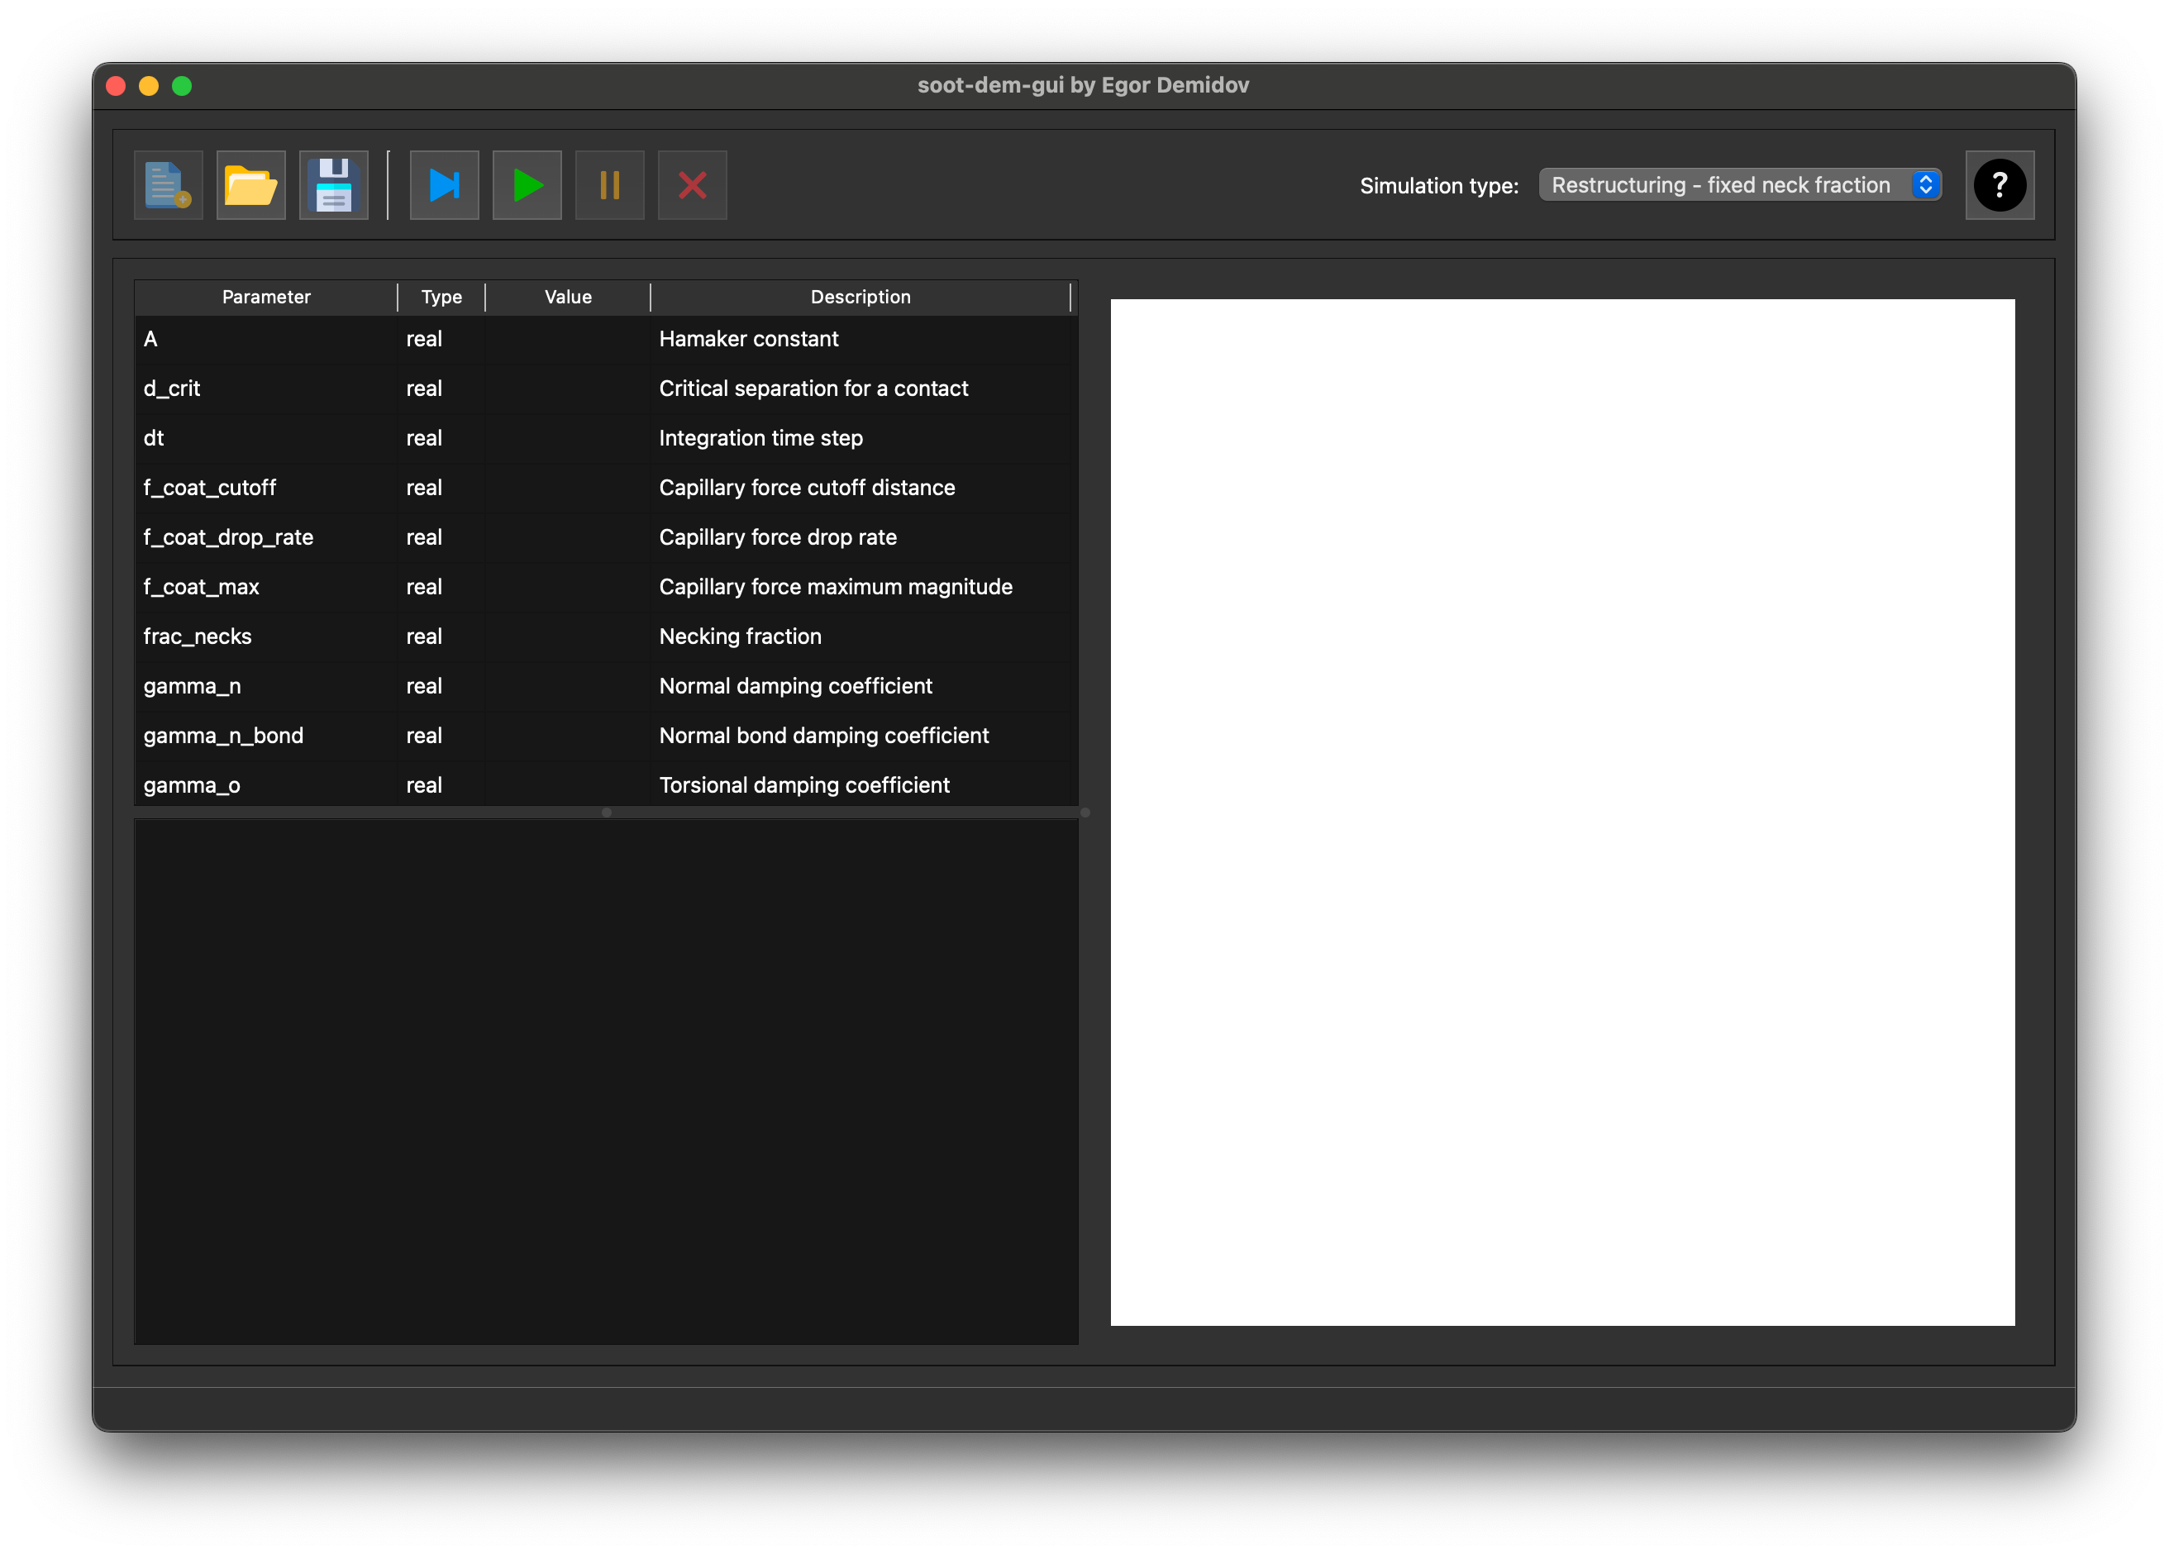Select the parameter row named A
Image resolution: width=2169 pixels, height=1554 pixels.
[x=266, y=339]
